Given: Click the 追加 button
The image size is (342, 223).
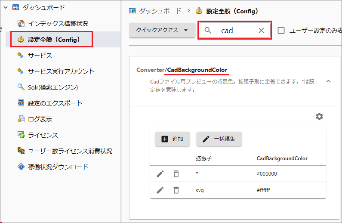Looking at the screenshot, I should 172,139.
